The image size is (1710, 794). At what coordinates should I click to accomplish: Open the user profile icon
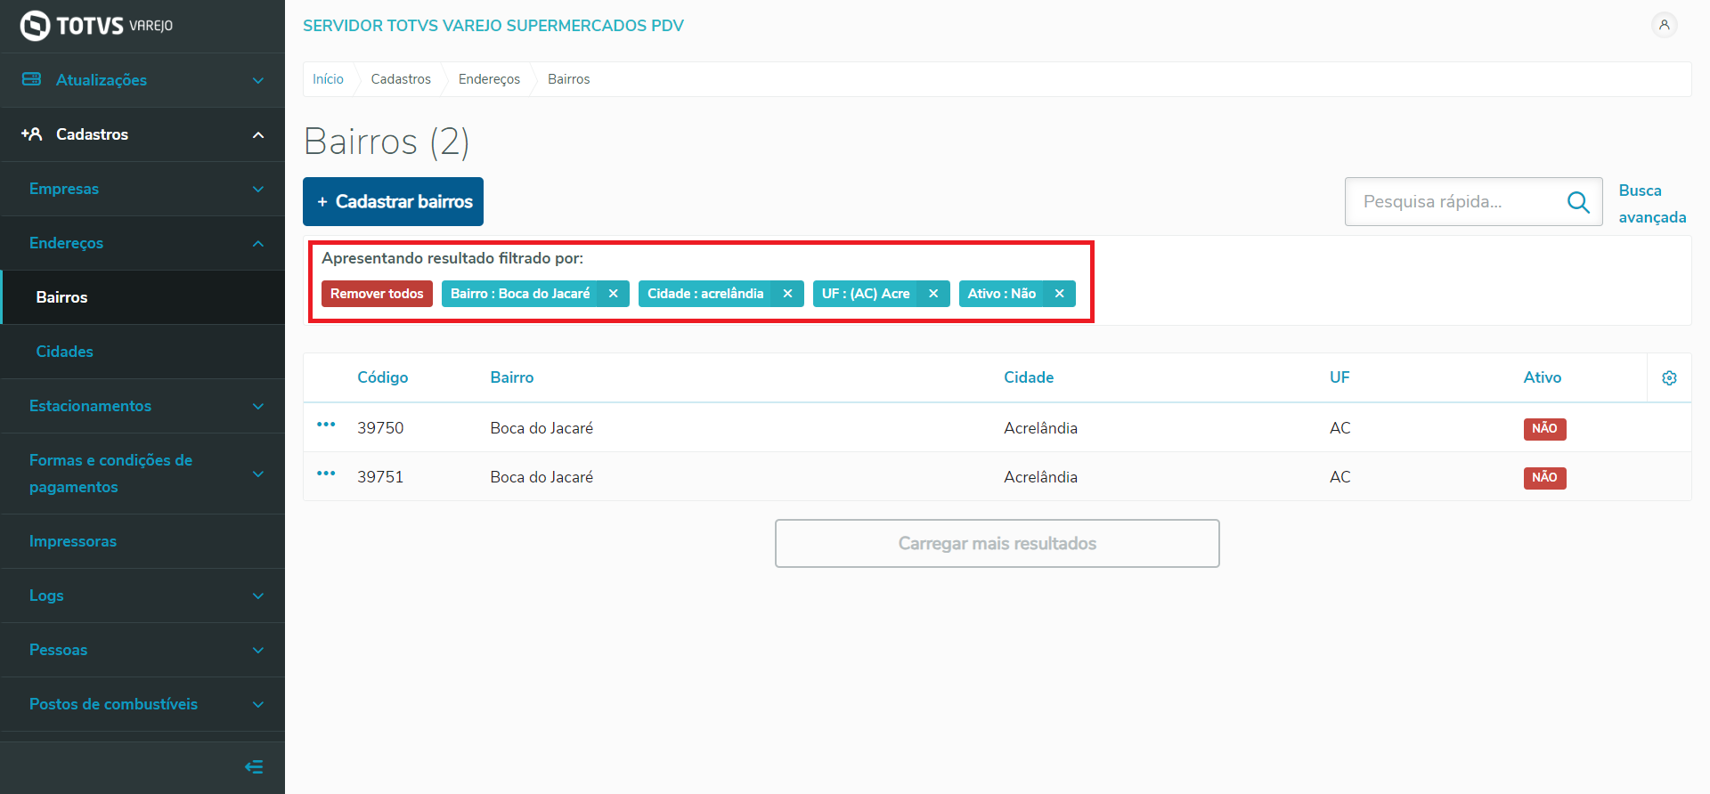pyautogui.click(x=1664, y=25)
